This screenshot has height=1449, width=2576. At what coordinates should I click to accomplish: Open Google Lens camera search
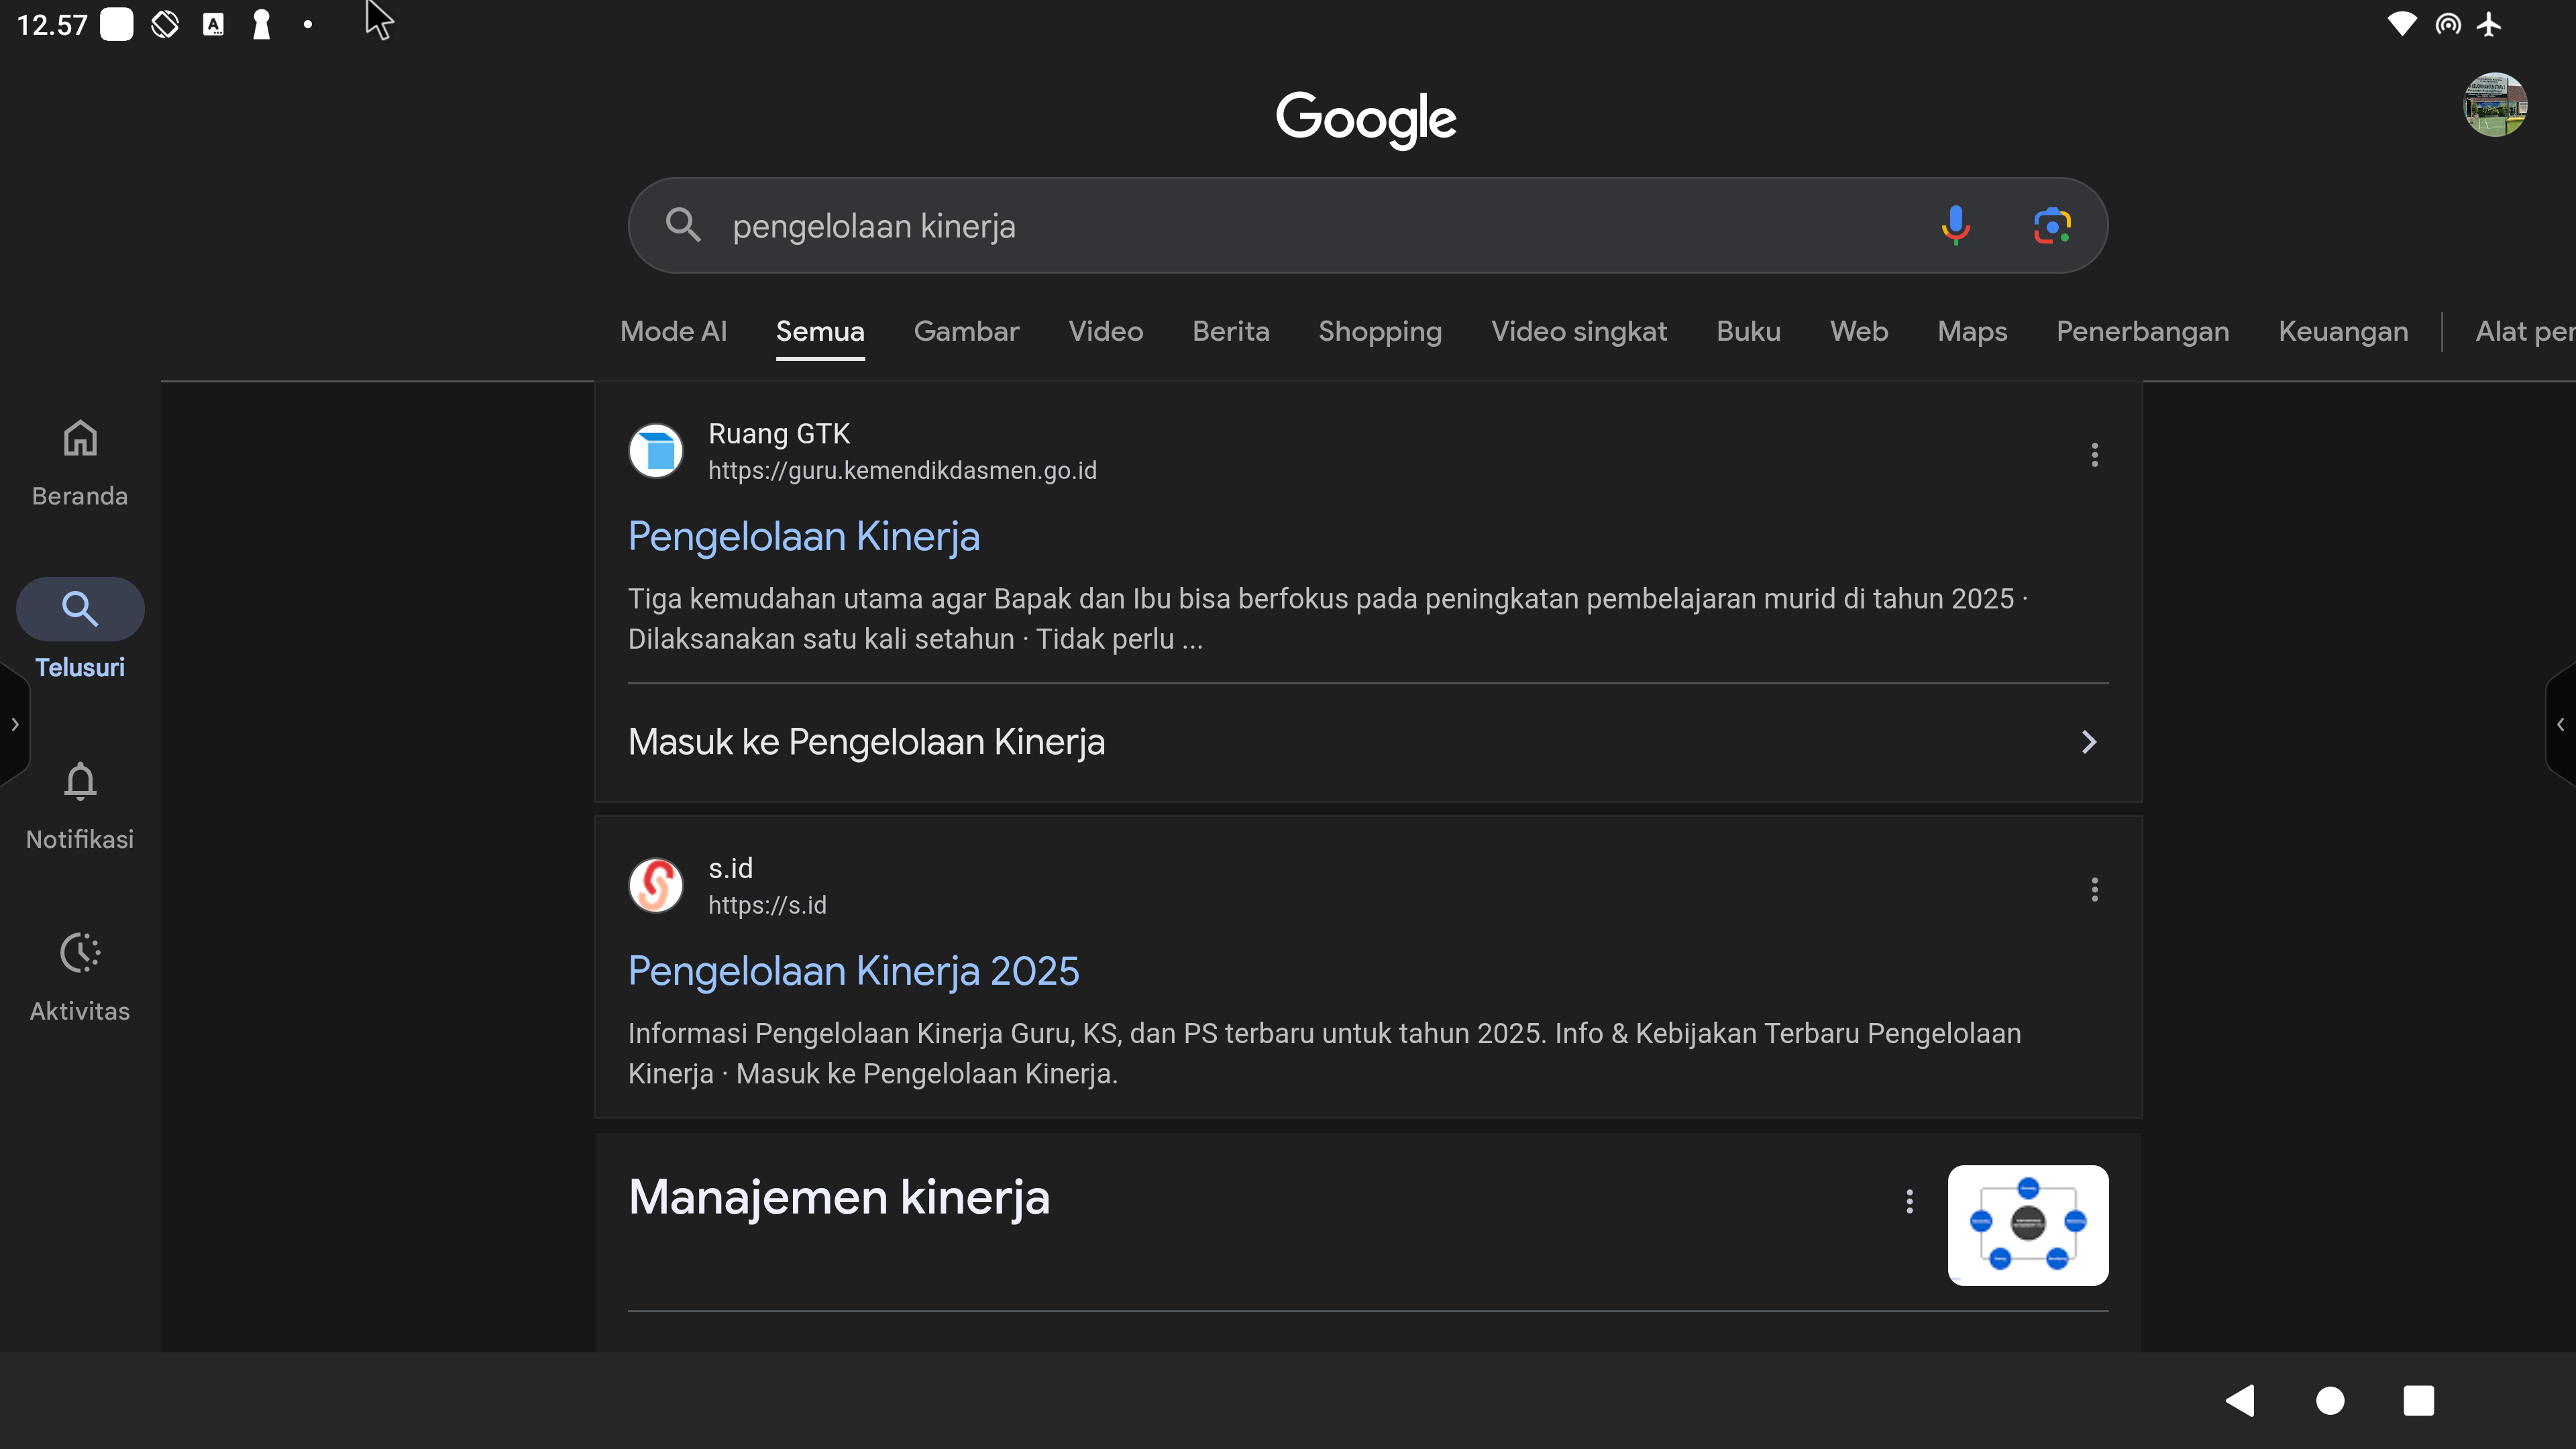point(2052,225)
